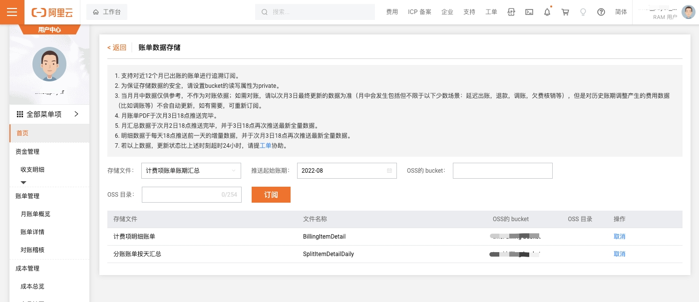The image size is (699, 302).
Task: Launch Cloud Shell terminal icon
Action: pos(529,12)
